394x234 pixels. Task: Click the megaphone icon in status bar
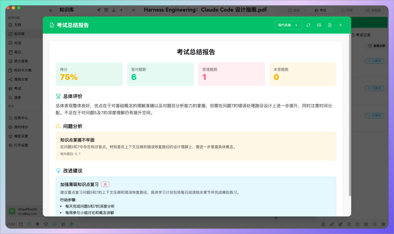pyautogui.click(x=63, y=224)
